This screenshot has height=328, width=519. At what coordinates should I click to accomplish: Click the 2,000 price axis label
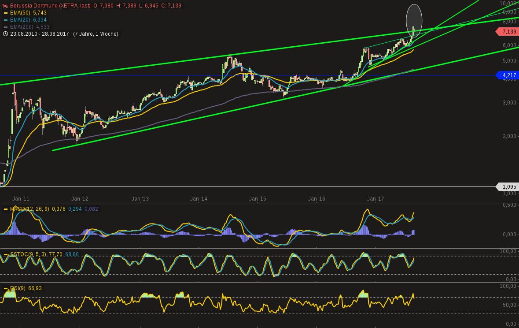click(509, 136)
